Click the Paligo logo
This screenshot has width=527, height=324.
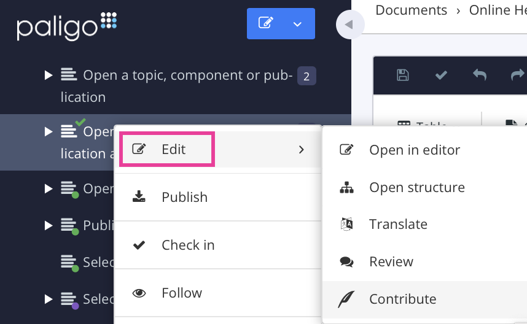click(67, 26)
